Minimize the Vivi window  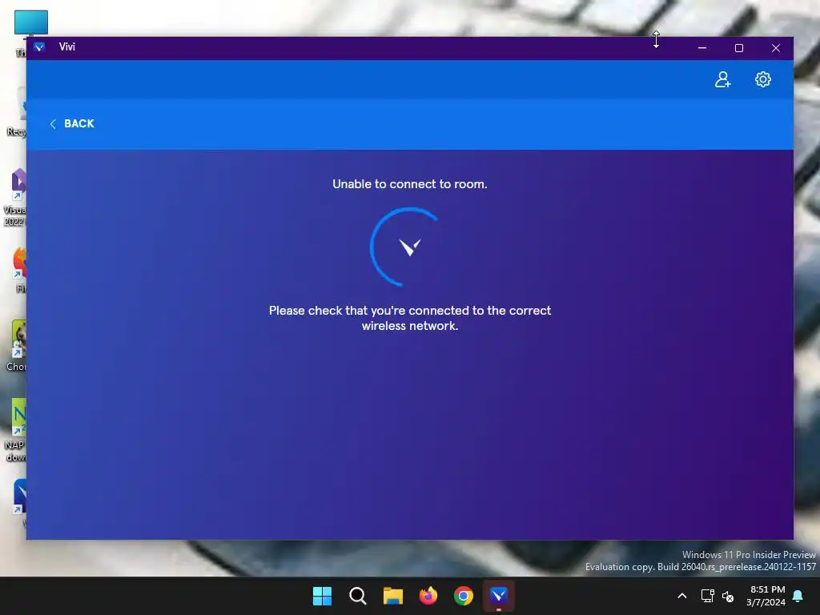(702, 47)
